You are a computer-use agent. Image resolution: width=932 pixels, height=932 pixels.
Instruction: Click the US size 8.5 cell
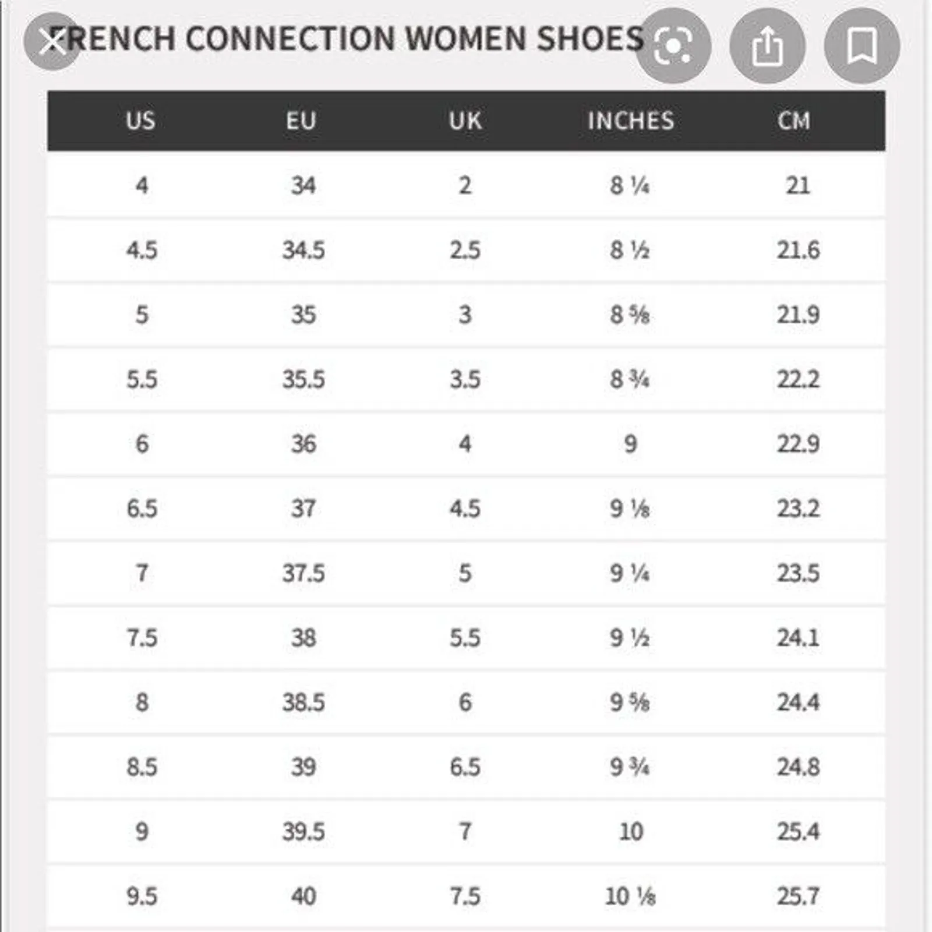pos(142,768)
